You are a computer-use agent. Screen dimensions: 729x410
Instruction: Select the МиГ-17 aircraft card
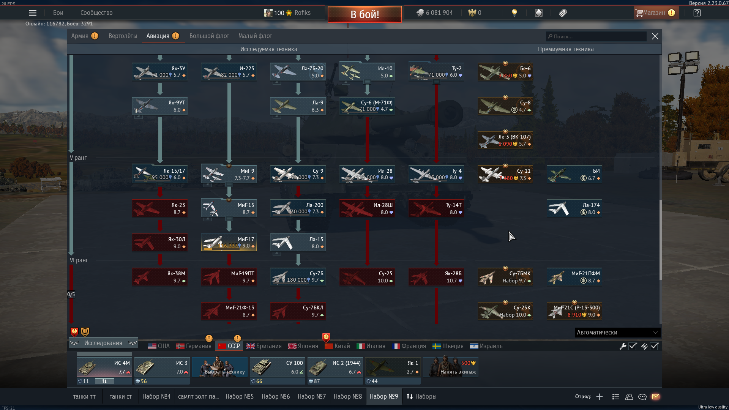229,243
